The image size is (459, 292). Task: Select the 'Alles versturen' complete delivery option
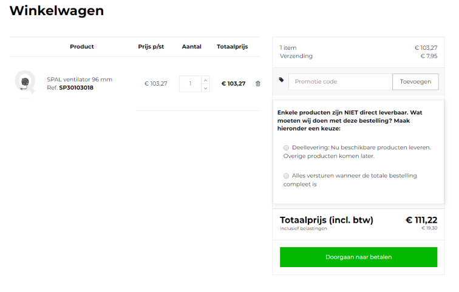pos(286,176)
